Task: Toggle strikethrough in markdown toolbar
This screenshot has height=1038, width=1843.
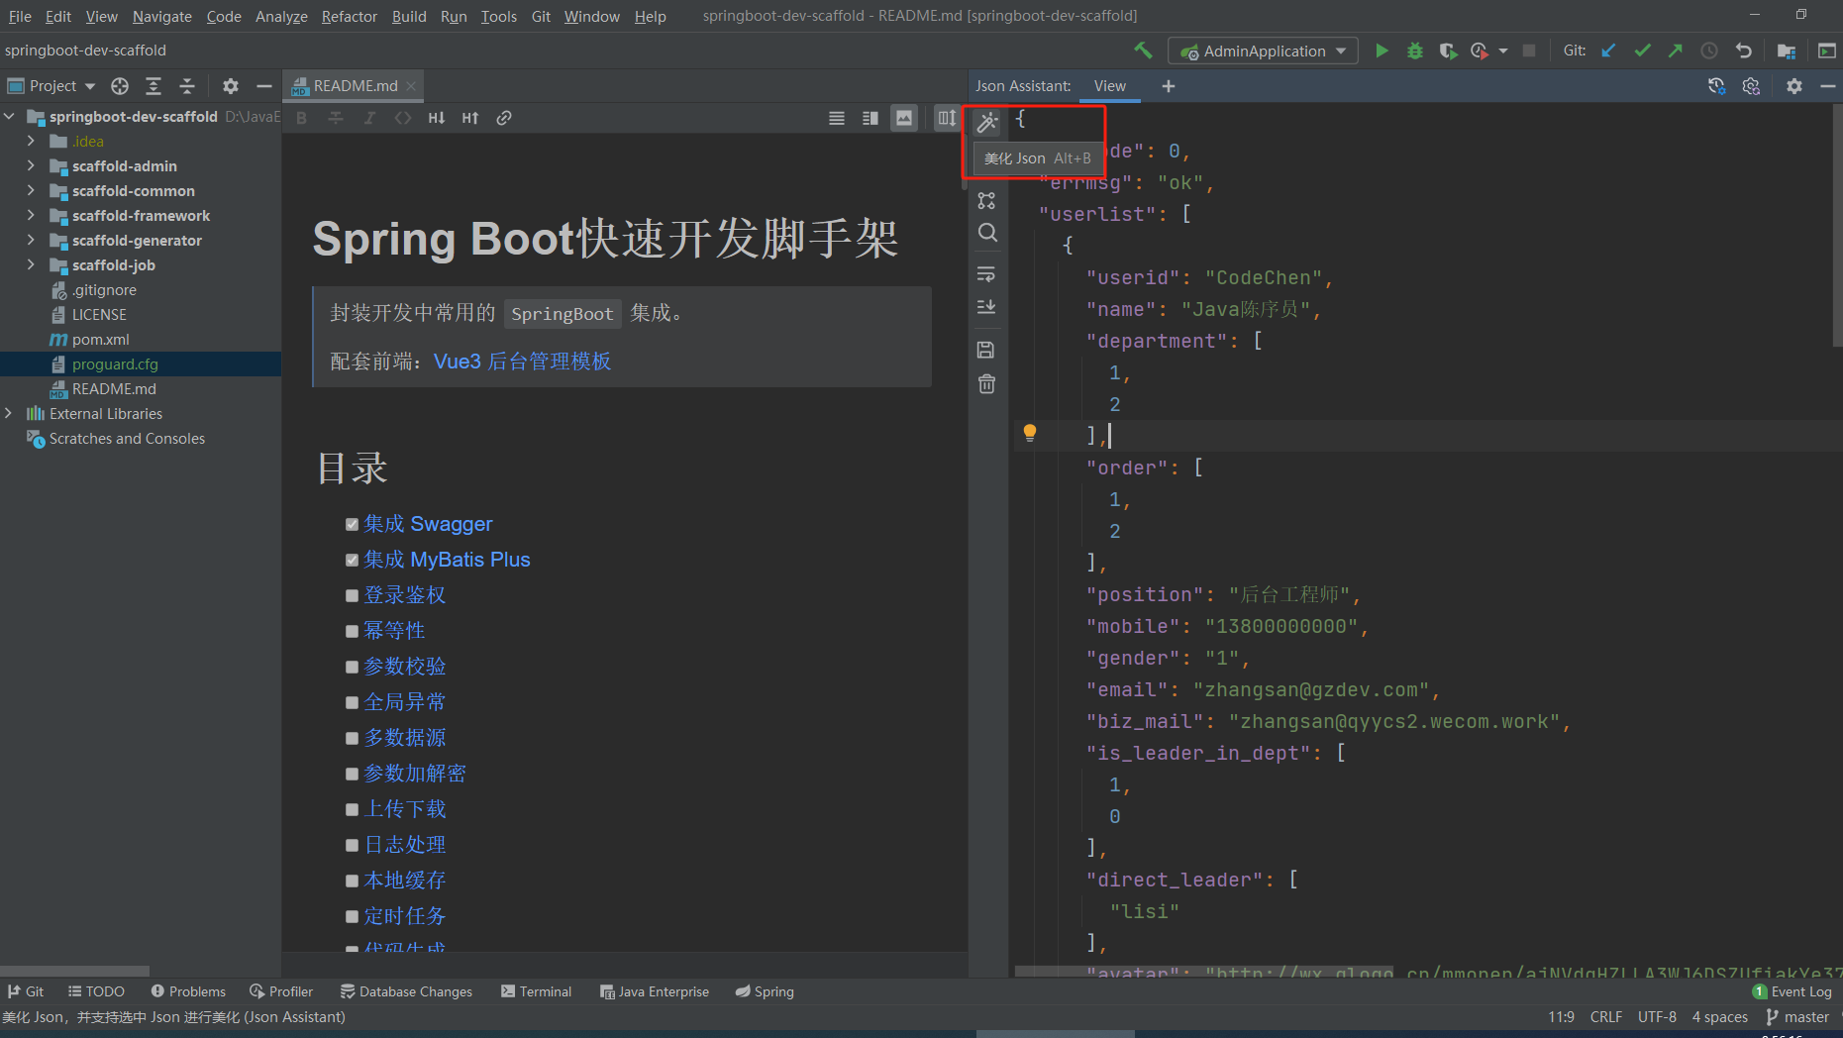Action: pos(336,118)
